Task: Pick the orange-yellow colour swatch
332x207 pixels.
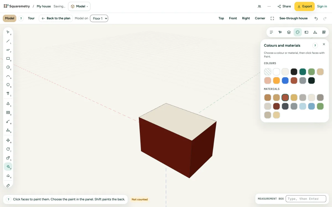Action: coord(276,81)
